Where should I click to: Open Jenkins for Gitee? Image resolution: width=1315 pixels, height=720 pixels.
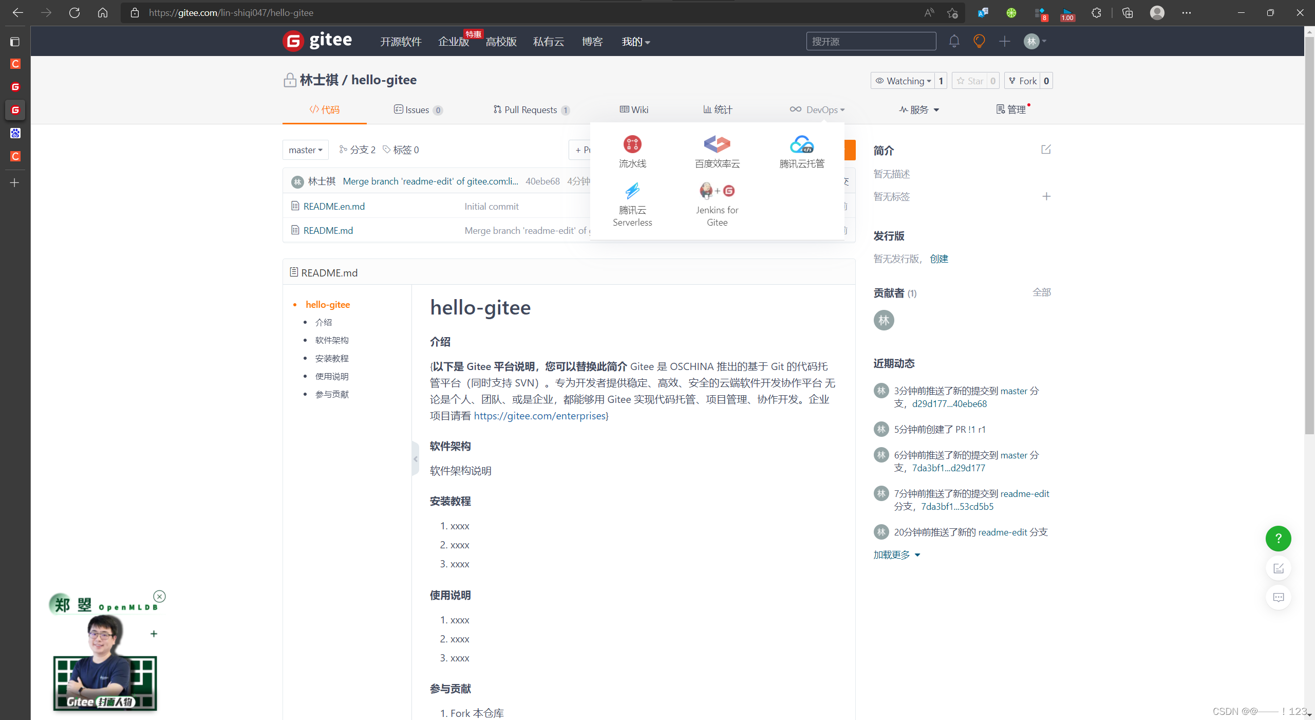tap(717, 205)
